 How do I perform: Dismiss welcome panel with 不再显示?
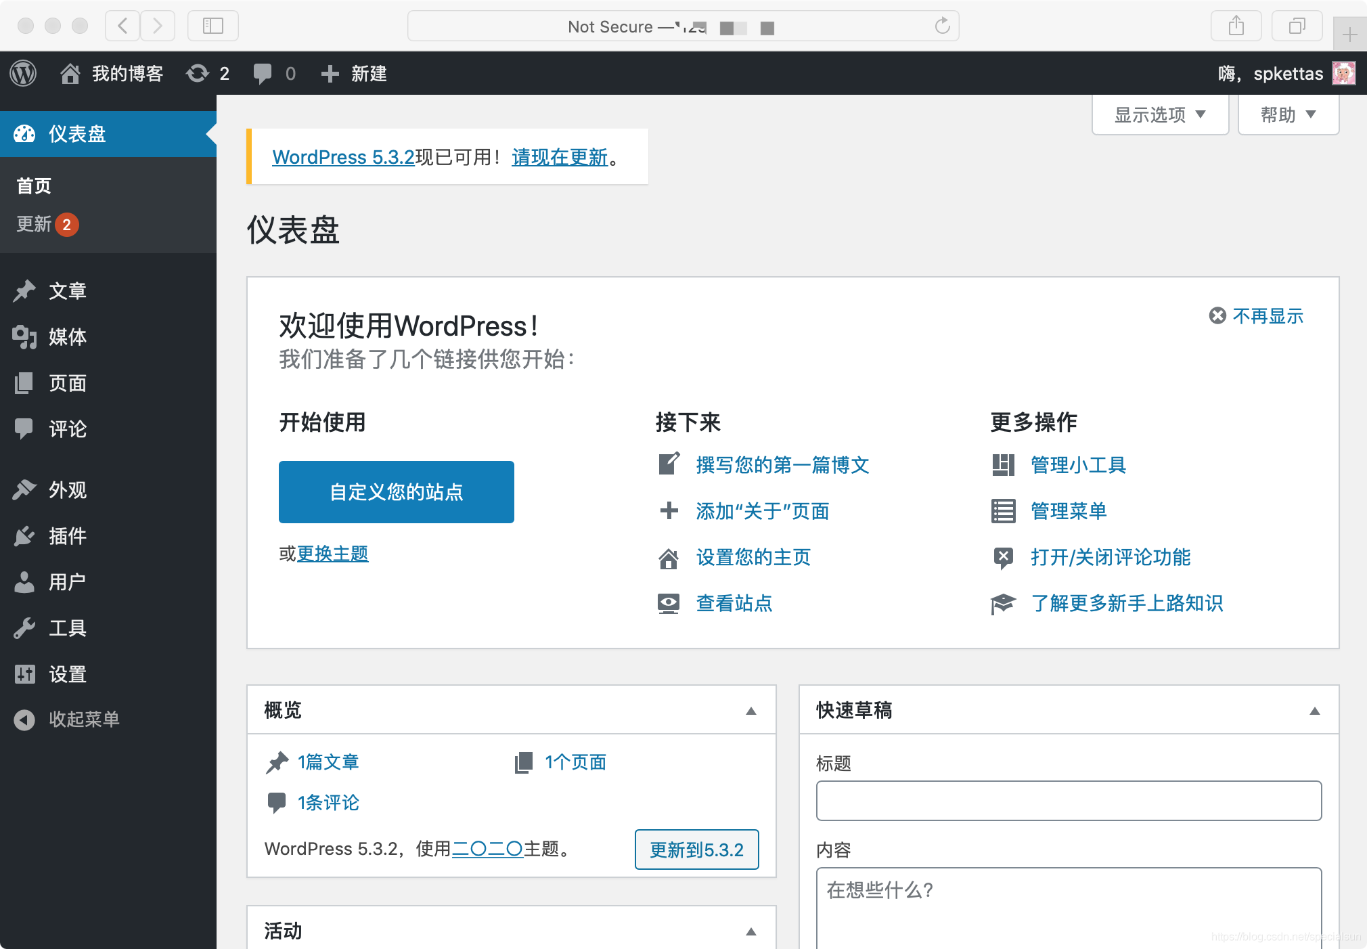pos(1256,316)
